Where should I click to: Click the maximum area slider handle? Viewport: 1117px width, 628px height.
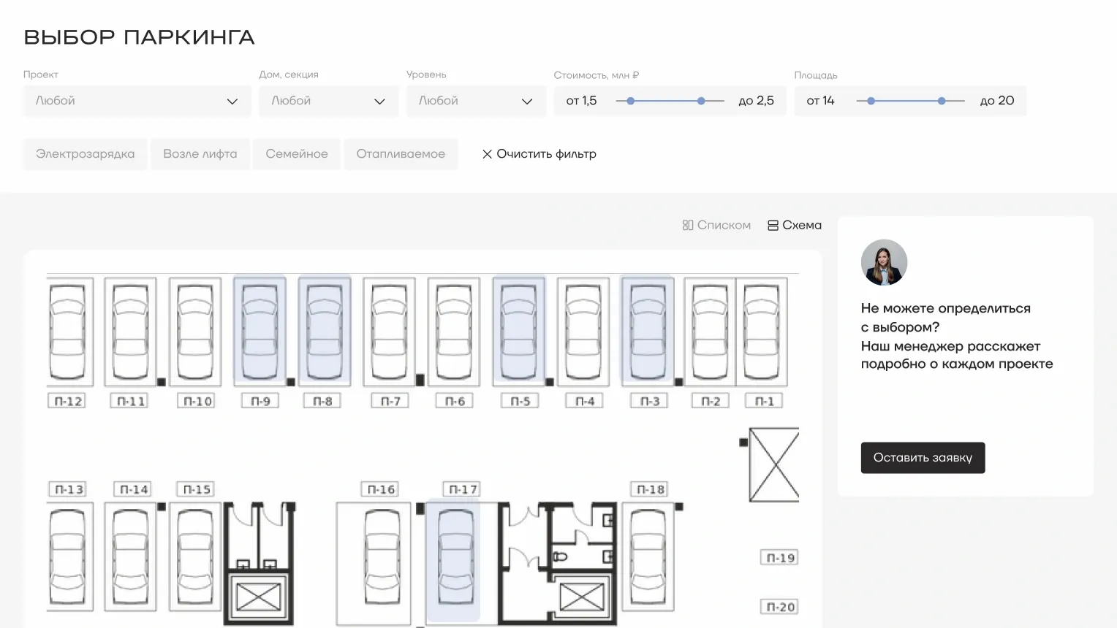click(x=942, y=101)
